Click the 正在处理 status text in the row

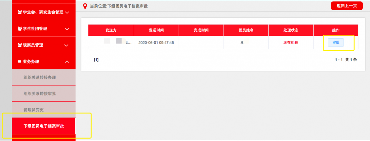tap(291, 43)
